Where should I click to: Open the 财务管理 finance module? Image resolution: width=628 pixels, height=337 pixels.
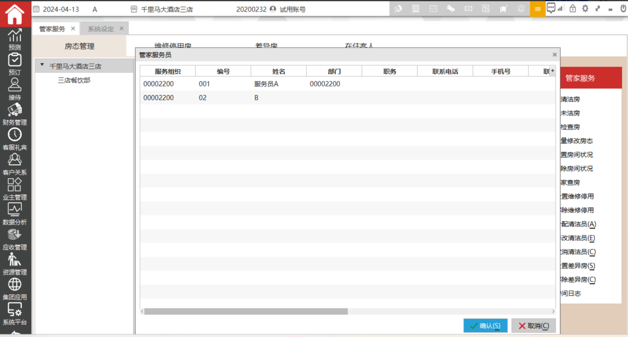15,114
